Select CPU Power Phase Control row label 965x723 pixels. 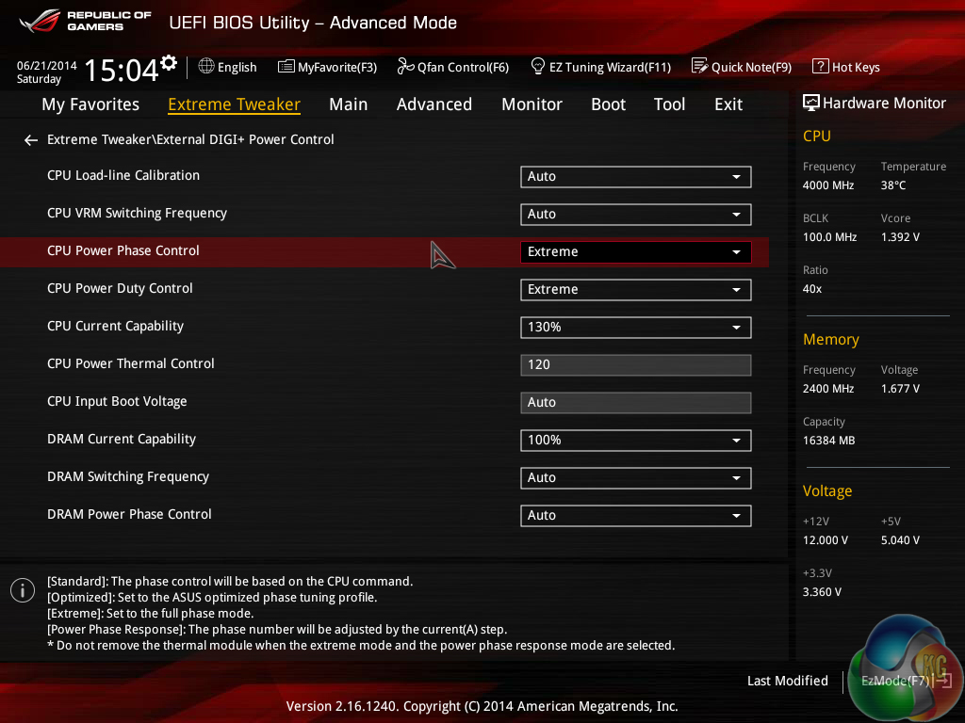(x=123, y=250)
